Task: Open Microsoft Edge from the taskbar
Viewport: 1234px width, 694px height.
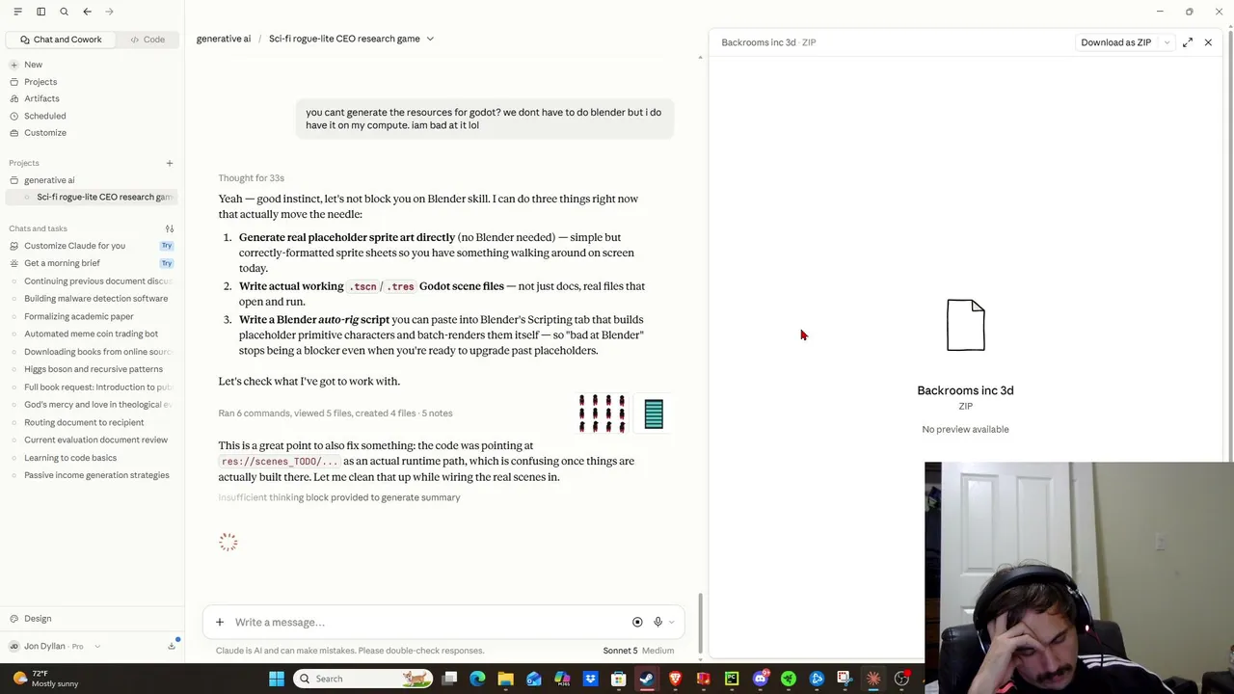Action: (477, 679)
